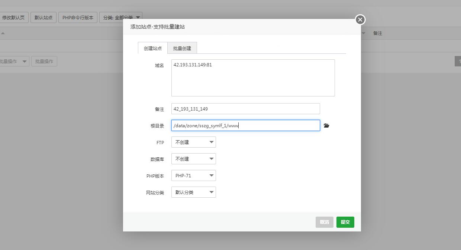The image size is (461, 250).
Task: Open the 分类: 全部分类 filter dropdown
Action: [121, 17]
